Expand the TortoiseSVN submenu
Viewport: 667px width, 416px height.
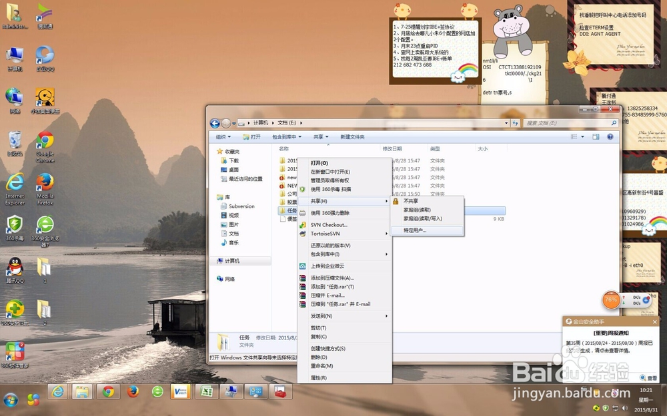click(344, 234)
